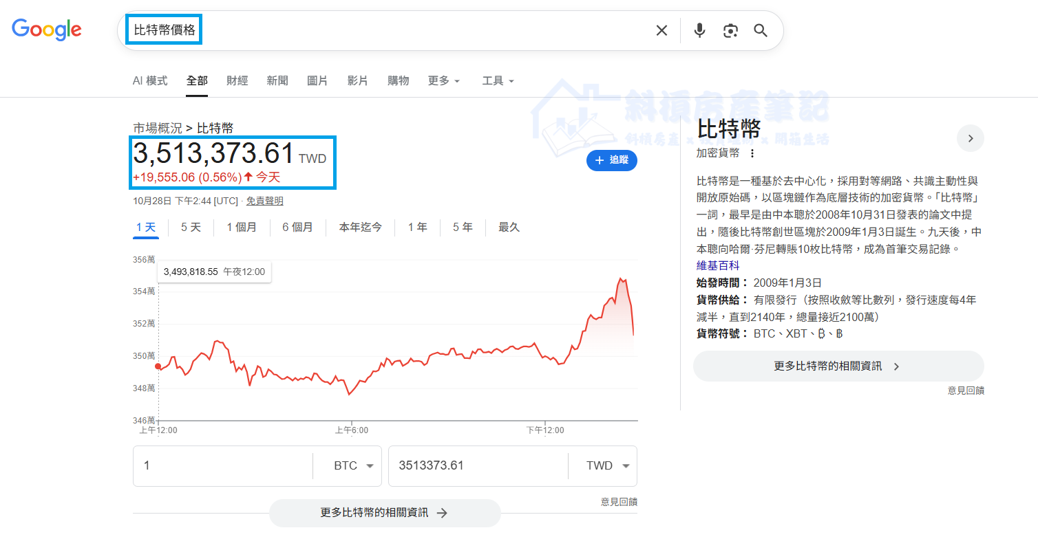Screen dimensions: 1038x550
Task: Click the BTC amount input field
Action: (222, 466)
